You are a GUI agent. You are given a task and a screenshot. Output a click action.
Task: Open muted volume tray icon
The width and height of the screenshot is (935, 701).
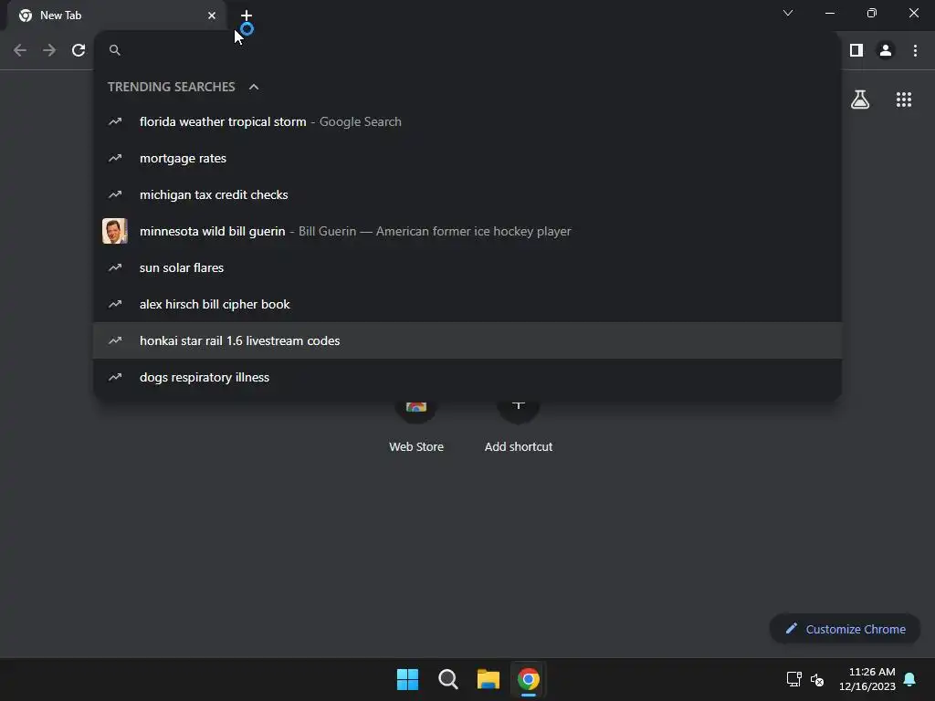817,679
